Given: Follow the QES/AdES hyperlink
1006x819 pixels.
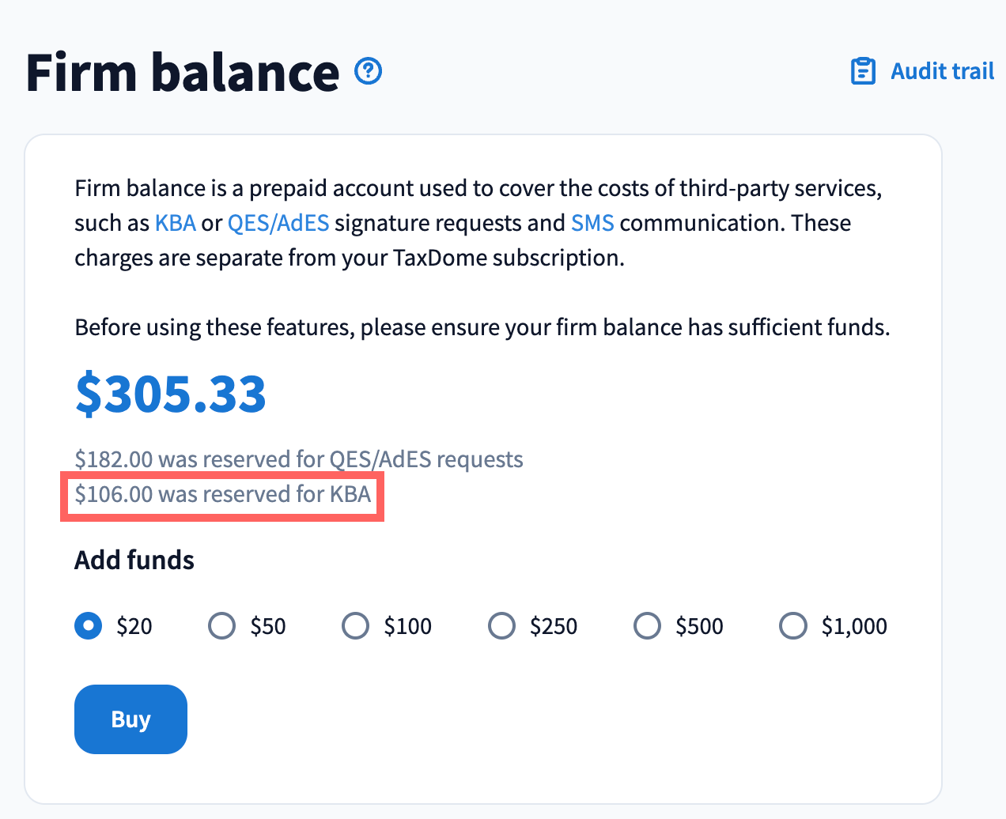Looking at the screenshot, I should point(278,223).
